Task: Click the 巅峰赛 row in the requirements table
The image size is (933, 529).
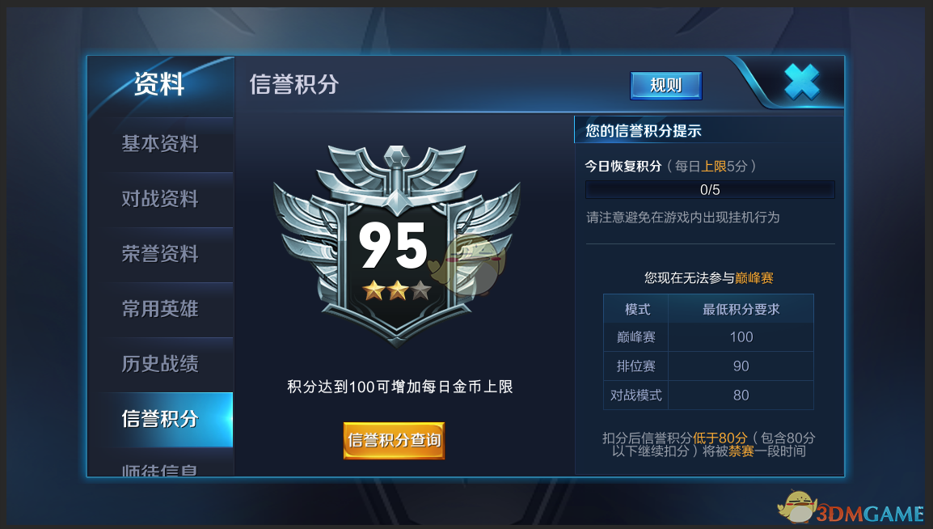Action: click(708, 336)
